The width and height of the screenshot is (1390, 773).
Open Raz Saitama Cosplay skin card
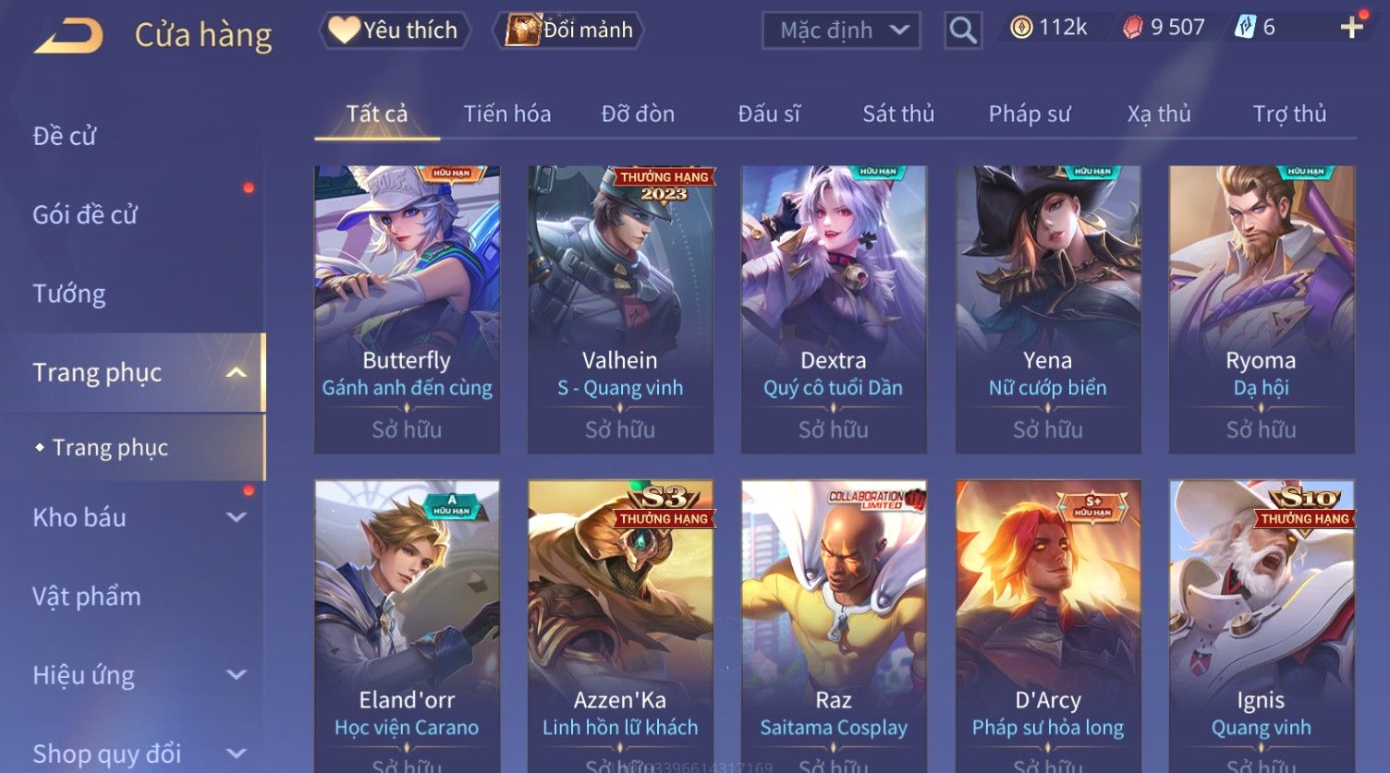tap(834, 626)
